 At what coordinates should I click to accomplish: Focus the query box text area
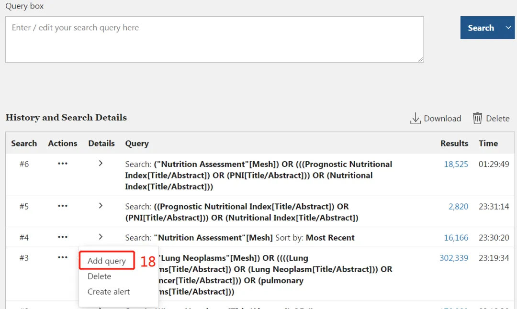(x=214, y=39)
